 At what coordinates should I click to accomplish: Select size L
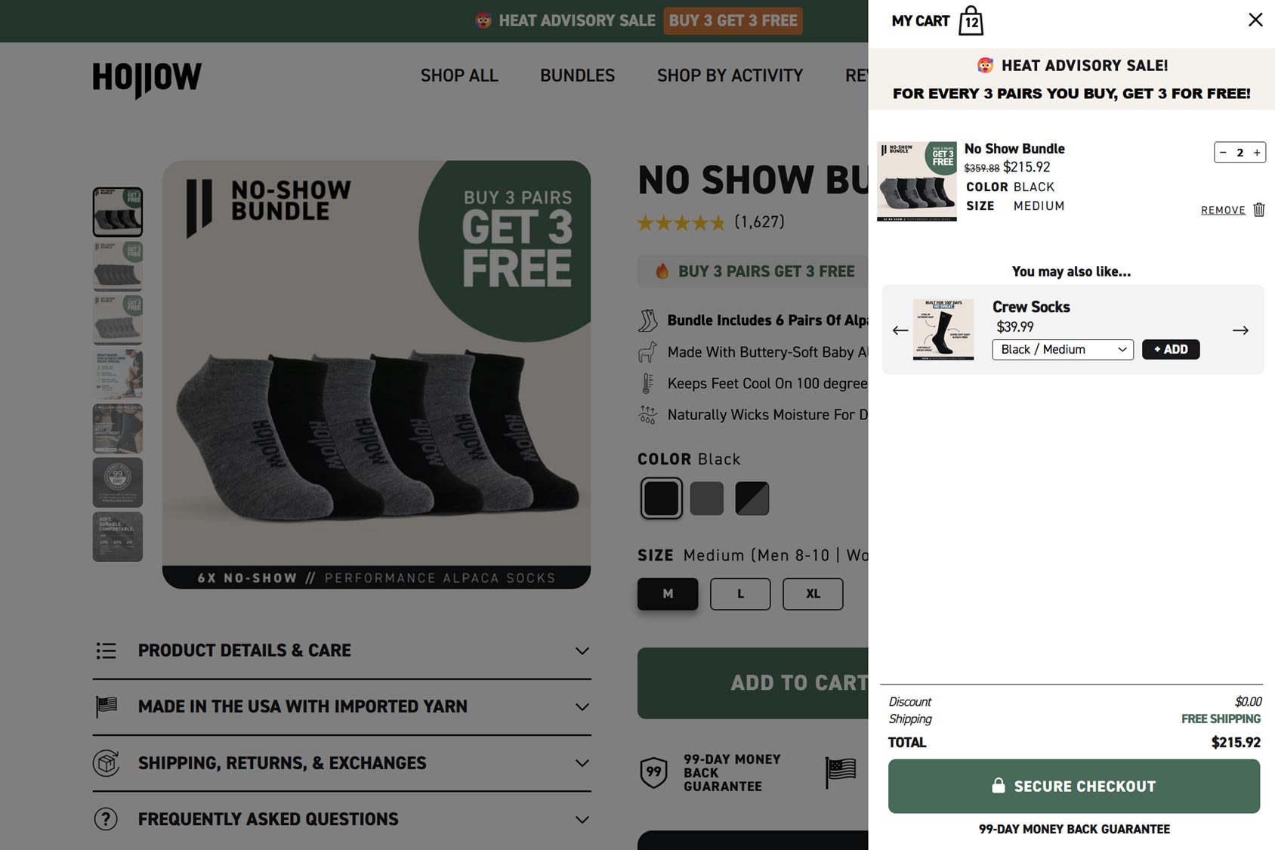click(740, 594)
